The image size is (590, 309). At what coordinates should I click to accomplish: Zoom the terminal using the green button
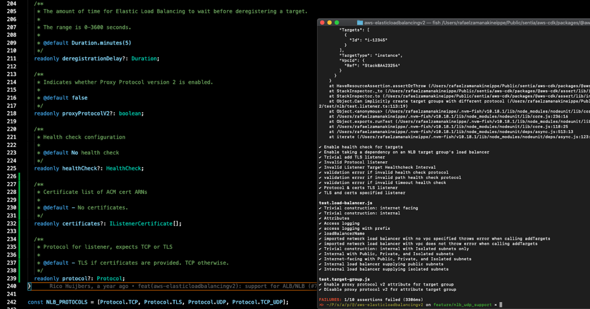coord(337,23)
